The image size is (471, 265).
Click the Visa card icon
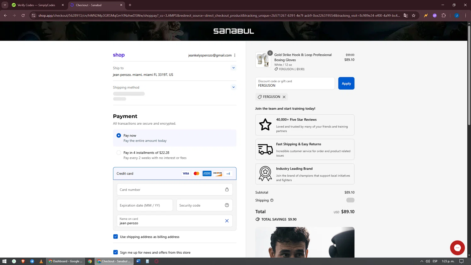[186, 173]
